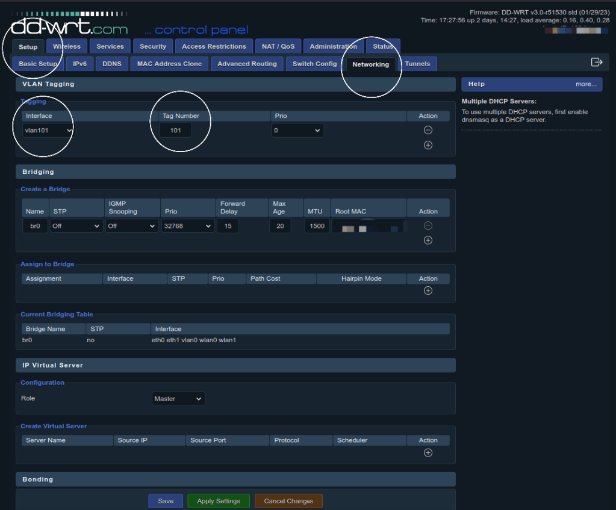The image size is (616, 510).
Task: Open the VLAN tagging Prio dropdown
Action: point(297,130)
